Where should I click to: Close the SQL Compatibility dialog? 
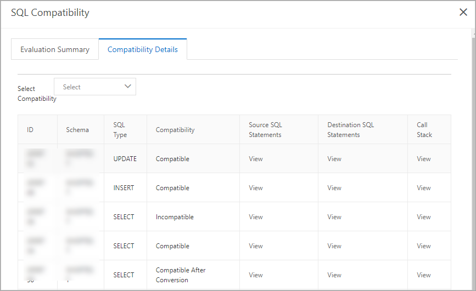(x=463, y=12)
